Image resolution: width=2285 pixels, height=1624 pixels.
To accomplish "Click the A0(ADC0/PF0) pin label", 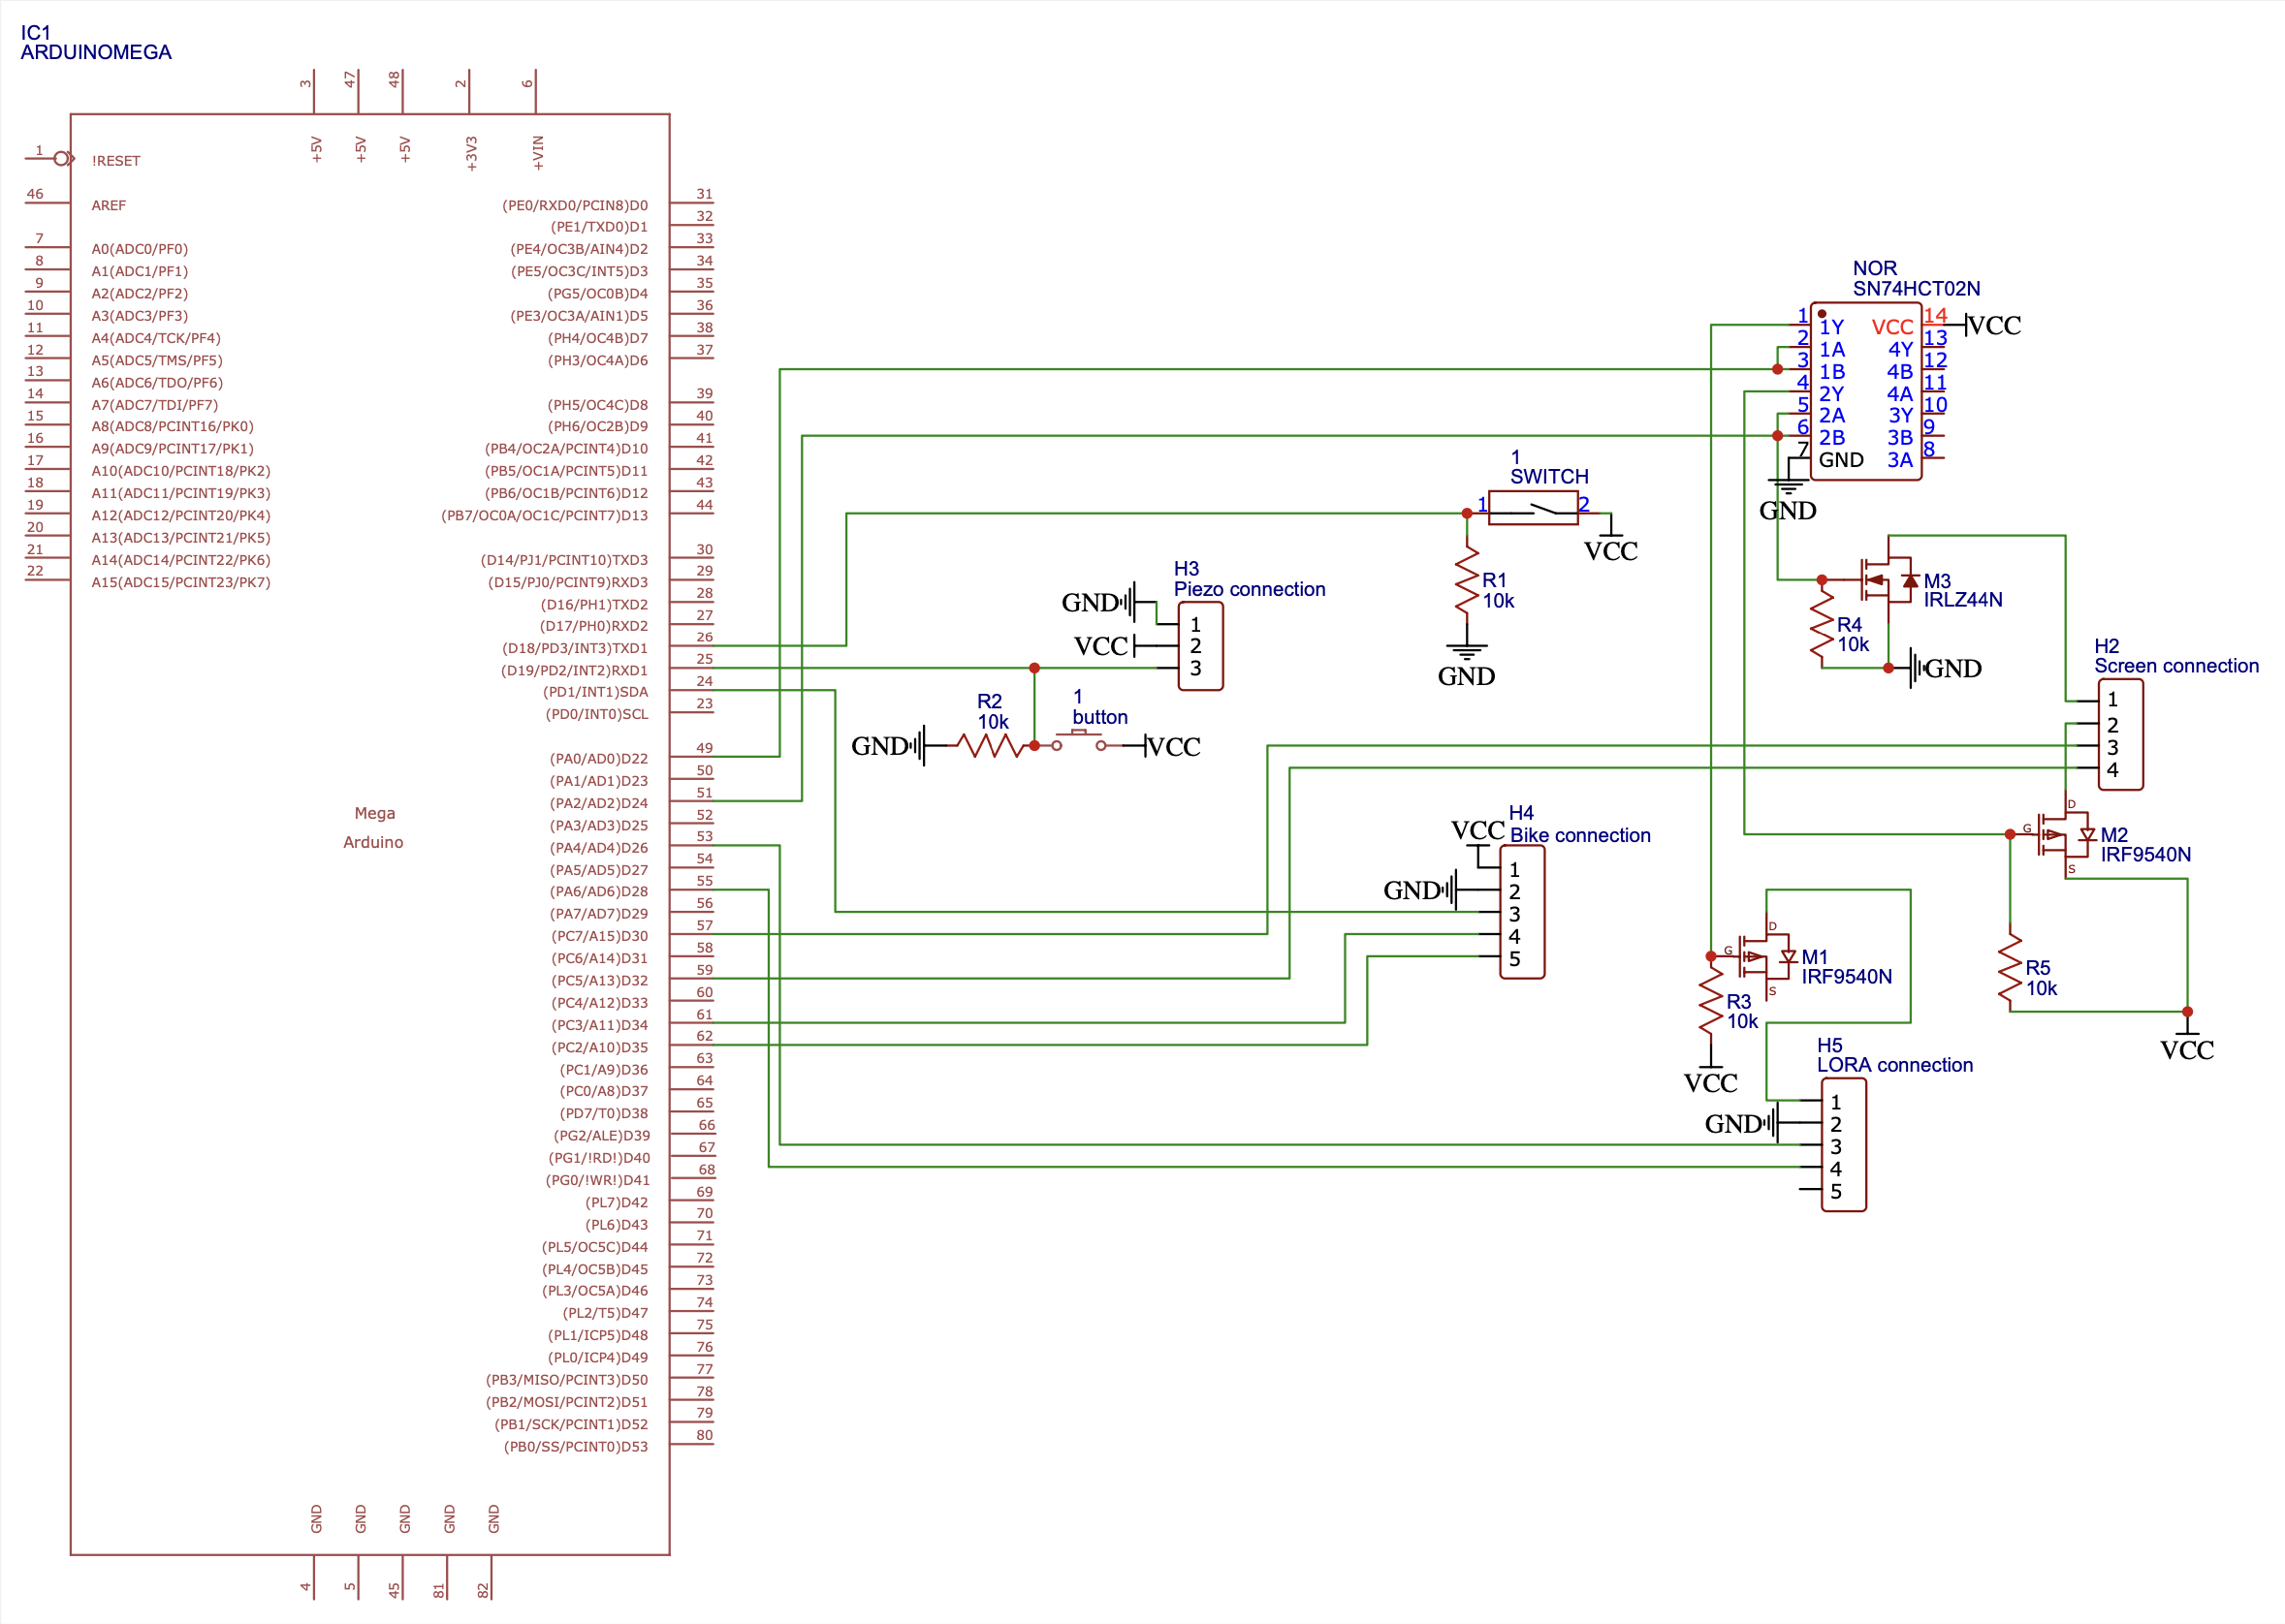I will coord(140,249).
